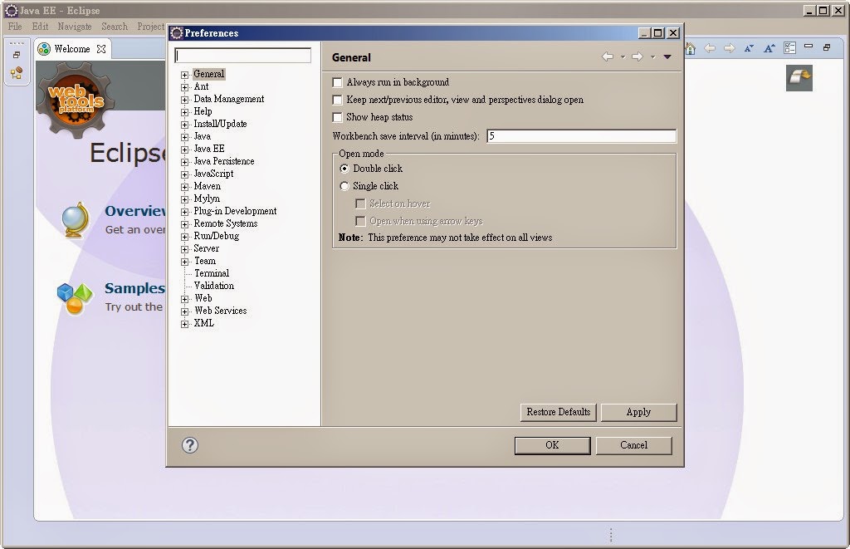The height and width of the screenshot is (549, 850).
Task: Open forward history dropdown arrow in Preferences
Action: click(x=652, y=57)
